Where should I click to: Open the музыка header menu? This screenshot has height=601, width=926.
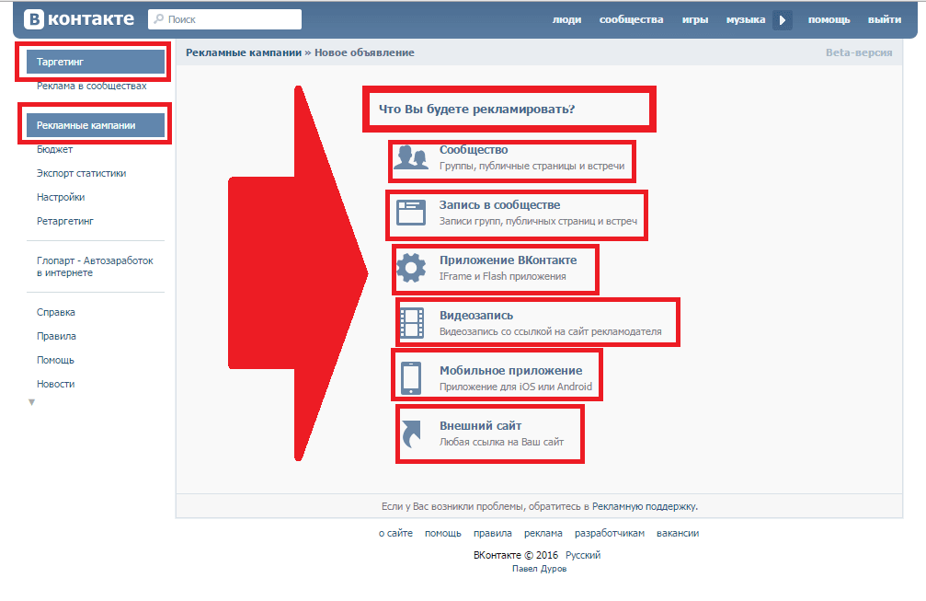click(x=745, y=19)
